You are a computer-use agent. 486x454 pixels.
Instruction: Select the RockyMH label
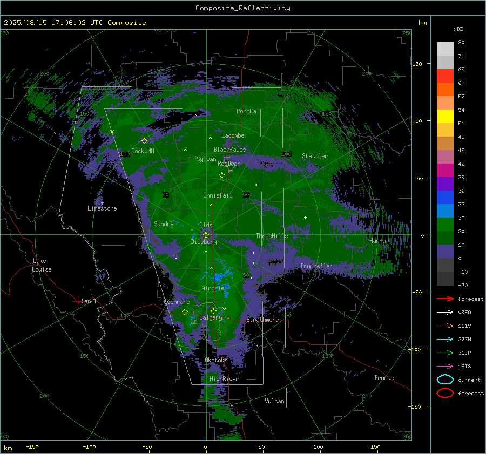[143, 151]
